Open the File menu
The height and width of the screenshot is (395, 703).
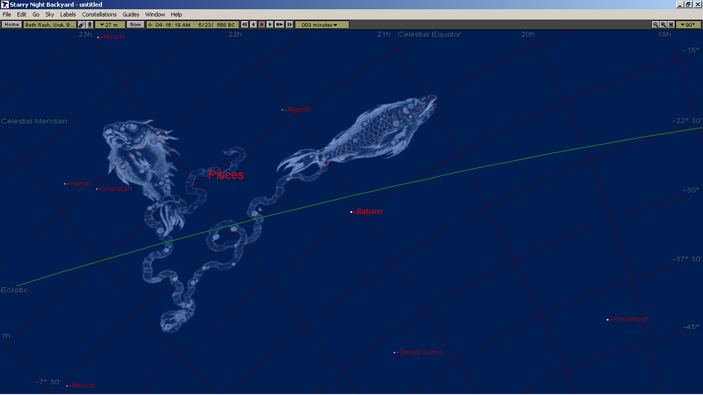coord(7,14)
